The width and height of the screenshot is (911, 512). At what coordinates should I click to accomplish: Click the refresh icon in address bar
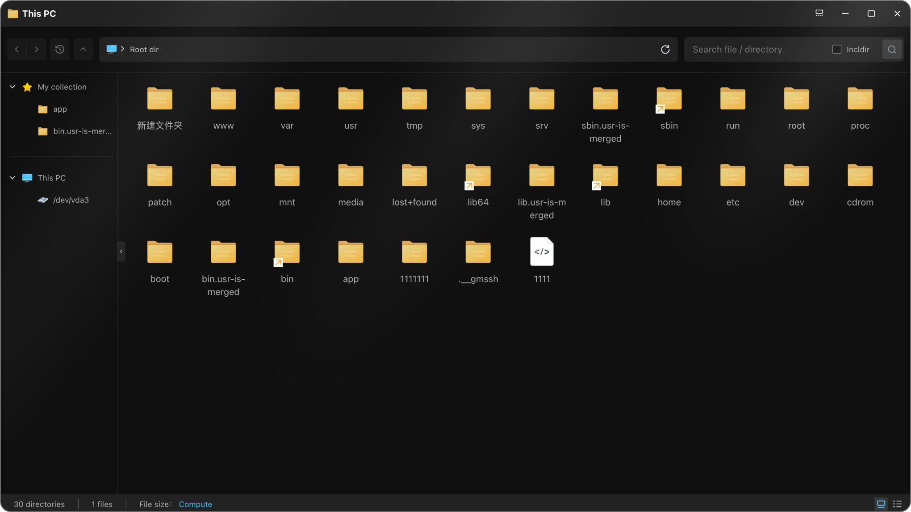(665, 49)
